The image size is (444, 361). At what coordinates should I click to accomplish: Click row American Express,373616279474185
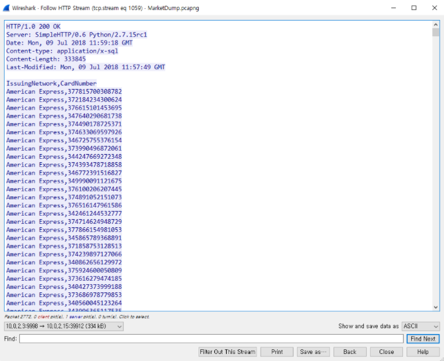[64, 279]
